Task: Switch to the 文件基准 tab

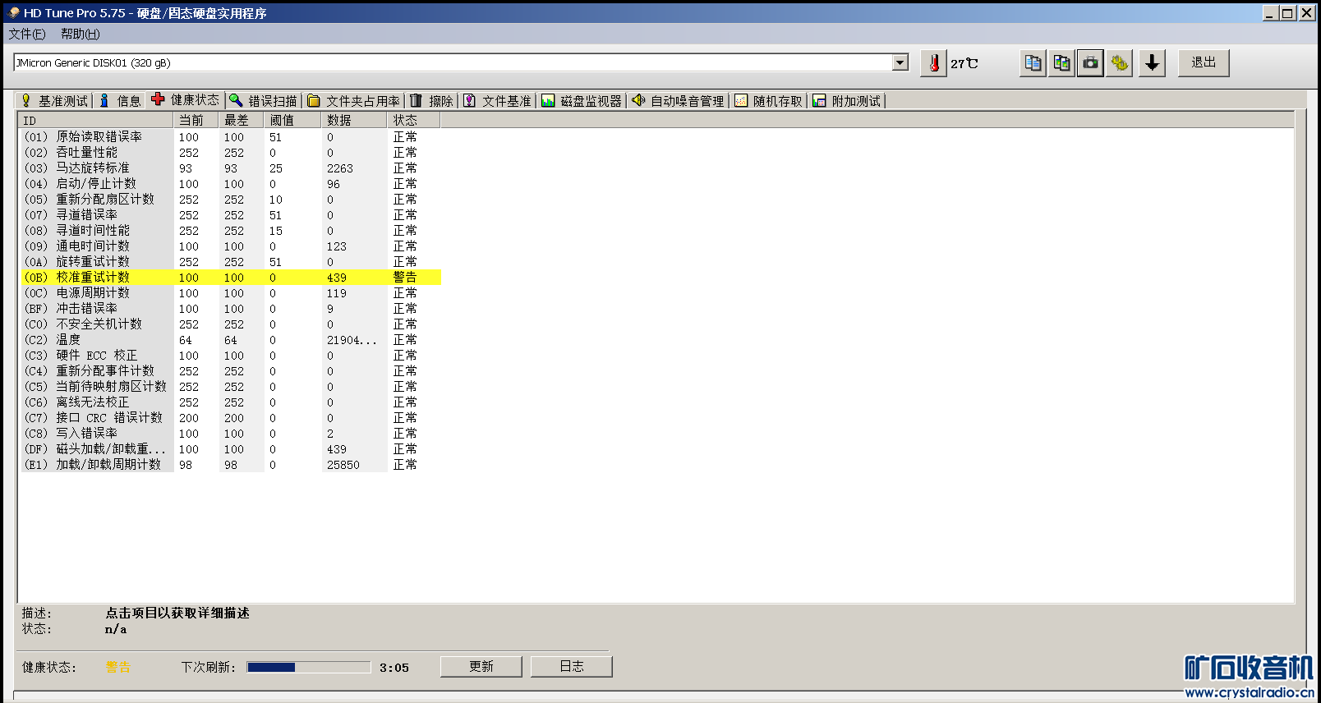Action: tap(498, 101)
